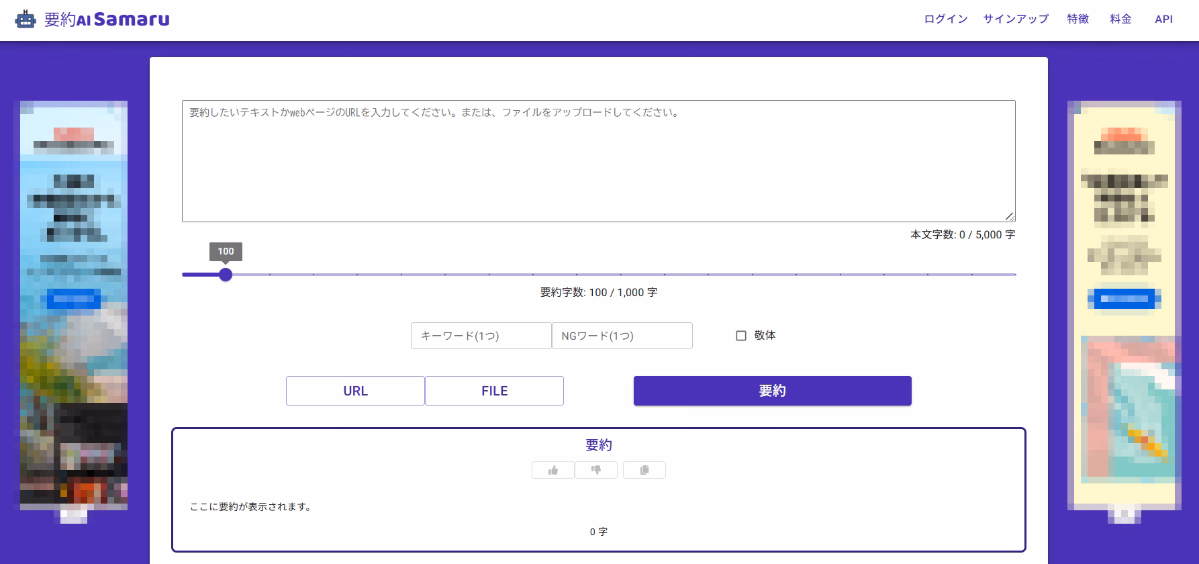Enable the 敬体 checkbox
Screen dimensions: 1199x564
point(741,336)
